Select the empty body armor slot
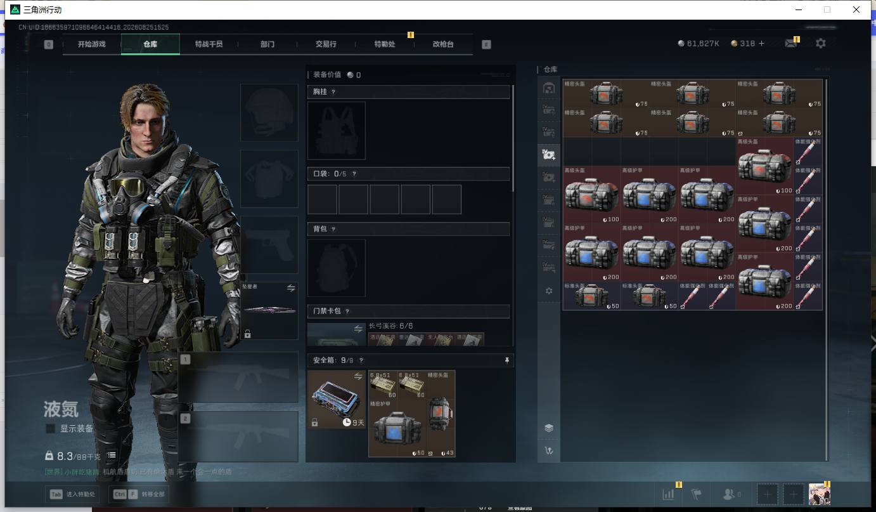 click(x=269, y=178)
